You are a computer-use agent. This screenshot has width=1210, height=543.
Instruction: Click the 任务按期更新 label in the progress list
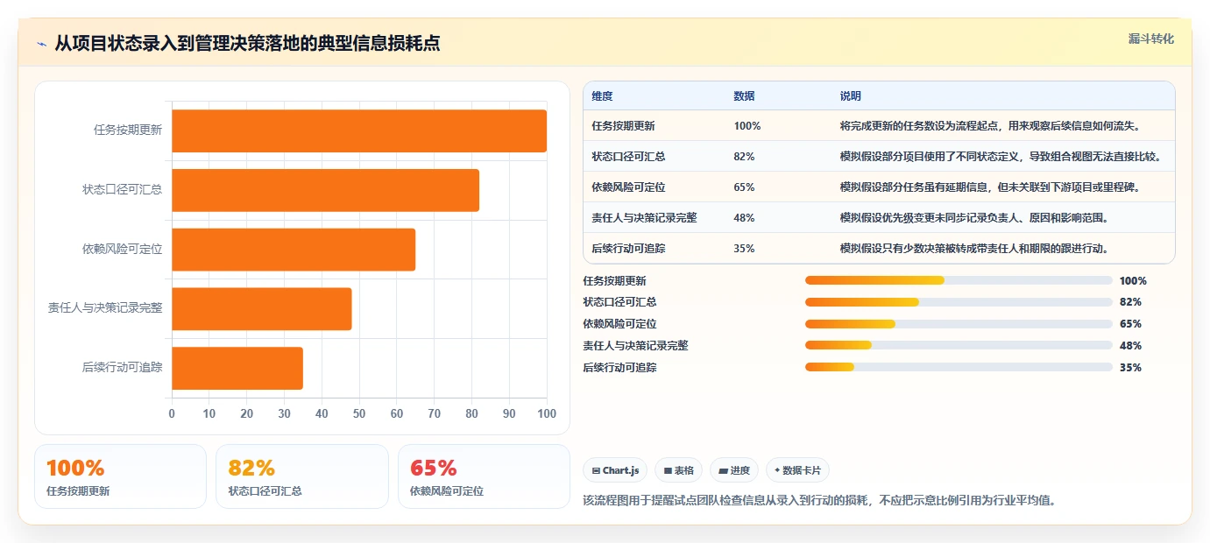615,281
